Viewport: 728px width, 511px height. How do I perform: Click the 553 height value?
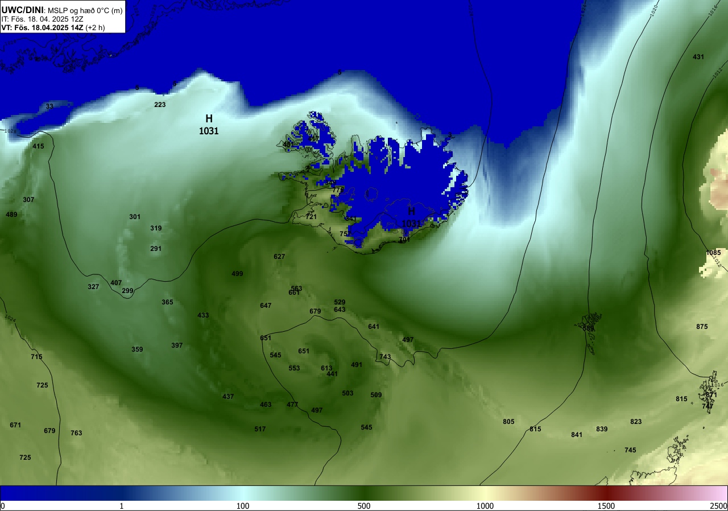pyautogui.click(x=294, y=368)
